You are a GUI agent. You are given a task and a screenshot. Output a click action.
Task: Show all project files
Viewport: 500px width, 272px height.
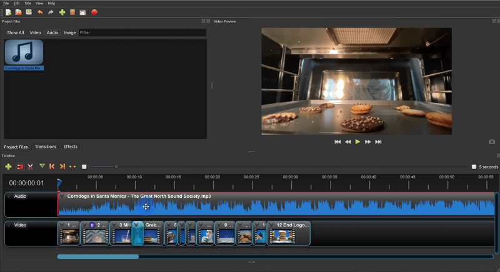(x=15, y=32)
